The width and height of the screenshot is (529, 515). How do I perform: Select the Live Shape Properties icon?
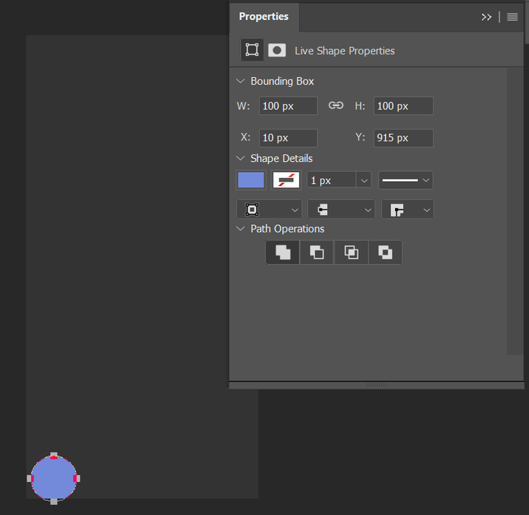coord(252,50)
